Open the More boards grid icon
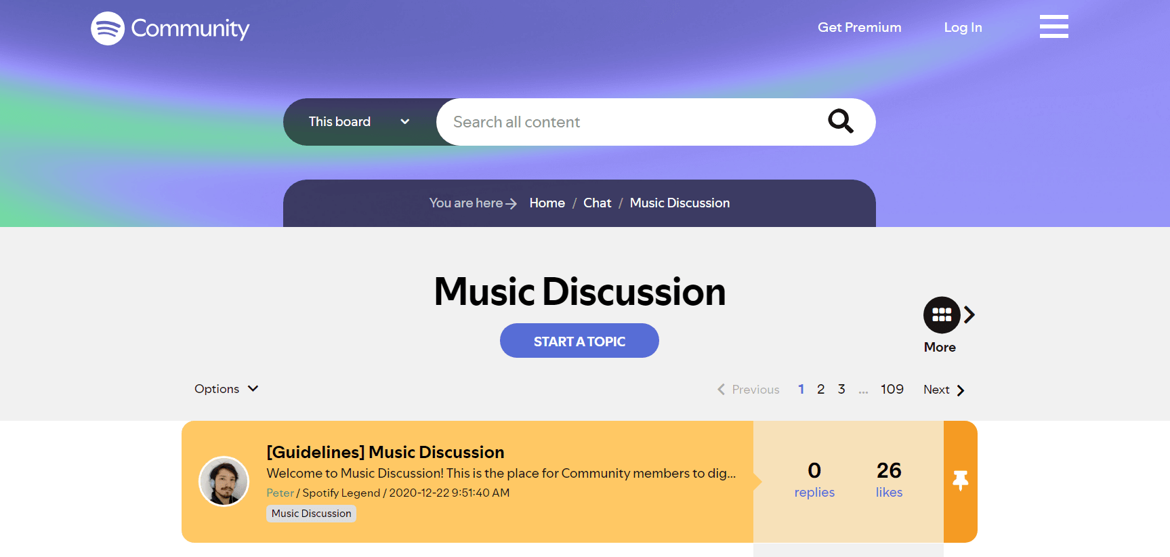Image resolution: width=1170 pixels, height=557 pixels. [942, 315]
